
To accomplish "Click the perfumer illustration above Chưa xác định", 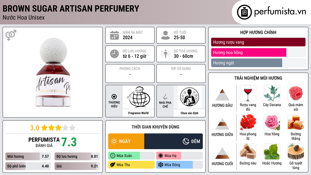I will point(190,97).
